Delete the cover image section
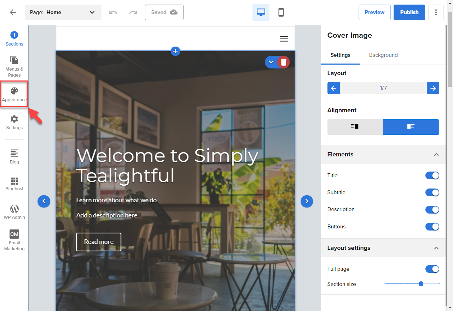The width and height of the screenshot is (453, 311). tap(284, 62)
